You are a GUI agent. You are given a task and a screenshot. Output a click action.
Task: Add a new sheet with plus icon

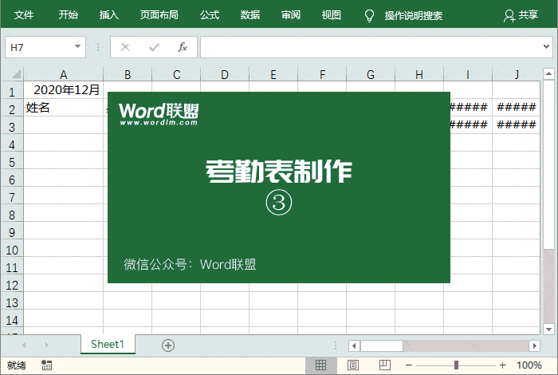168,345
